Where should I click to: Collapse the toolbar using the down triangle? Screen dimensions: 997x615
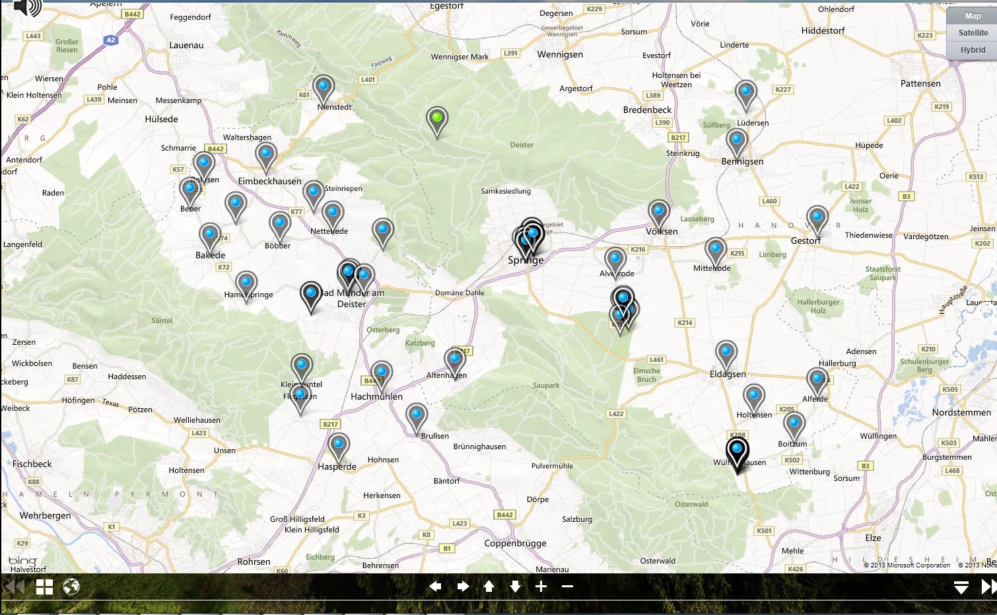click(x=961, y=587)
